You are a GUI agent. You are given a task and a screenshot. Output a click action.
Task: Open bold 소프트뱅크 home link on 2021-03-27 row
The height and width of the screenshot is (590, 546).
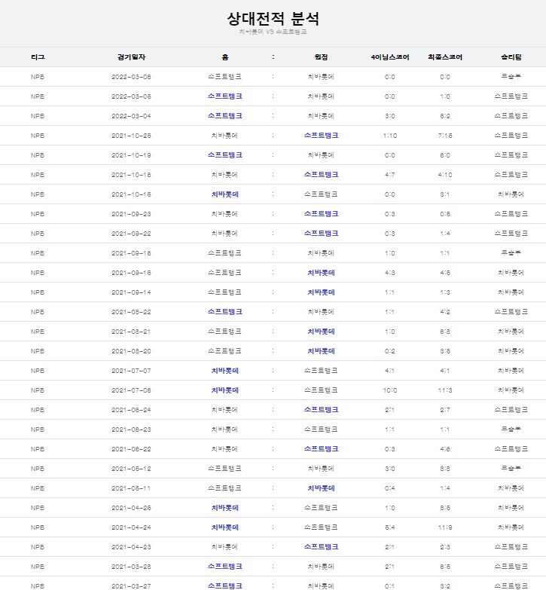click(225, 586)
